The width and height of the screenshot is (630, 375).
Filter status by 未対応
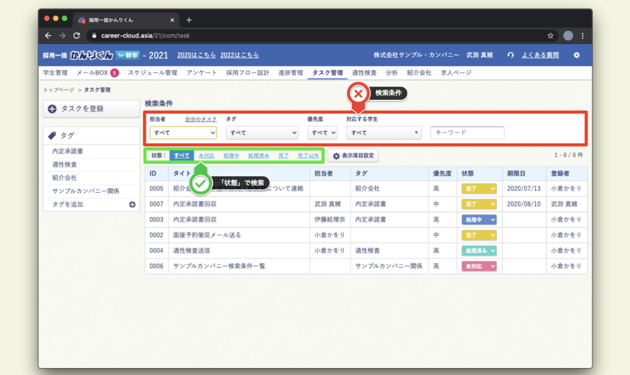click(206, 155)
